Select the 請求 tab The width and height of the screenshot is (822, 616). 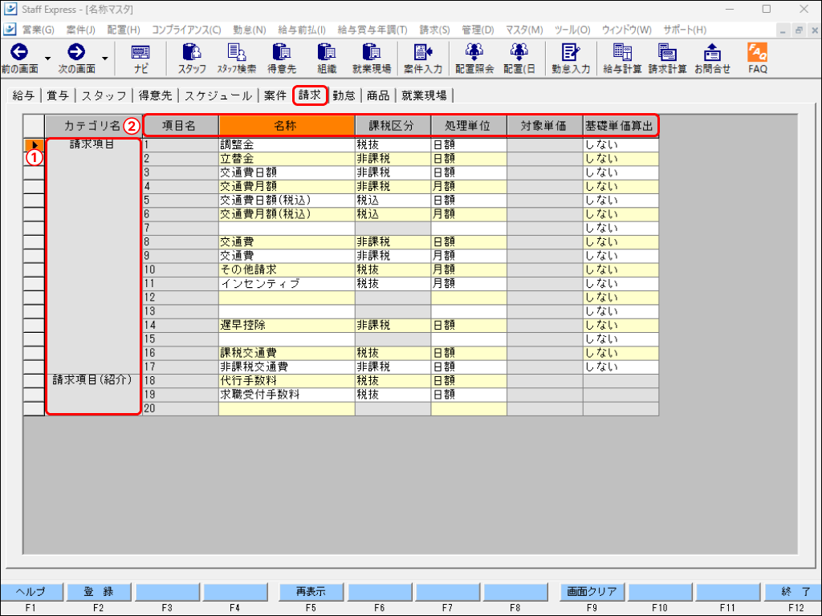tap(310, 95)
